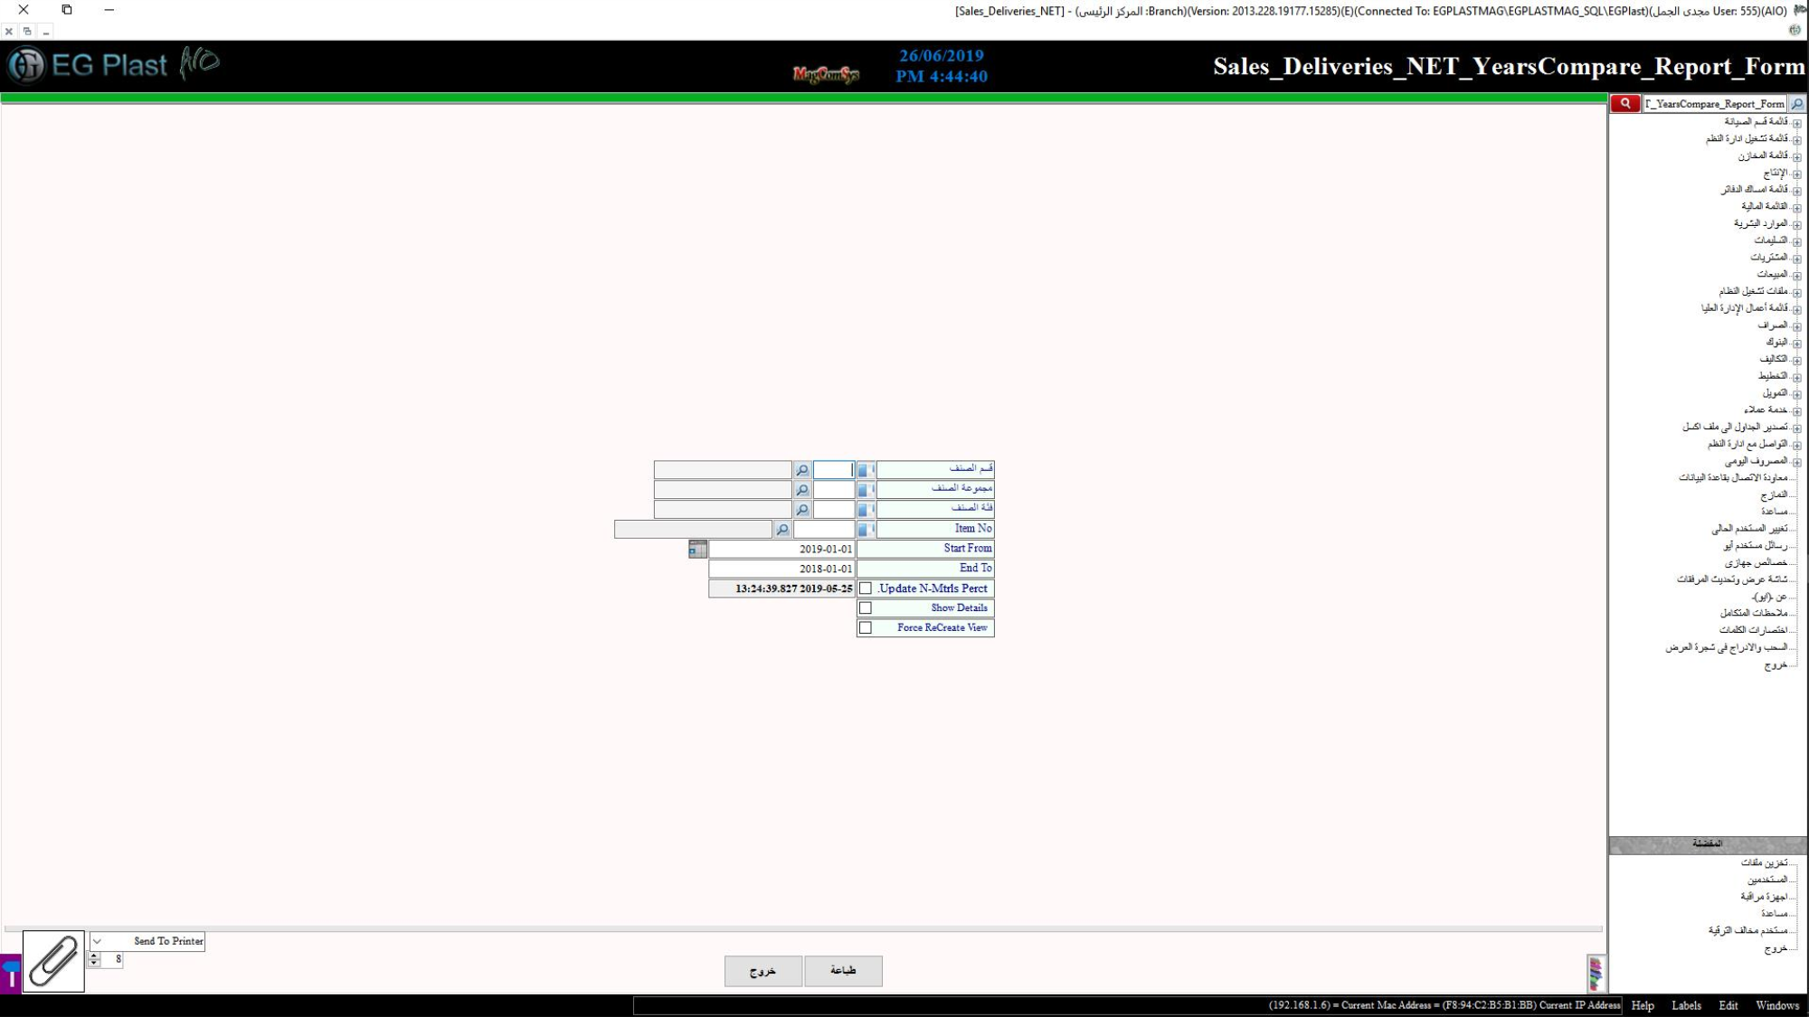Select المستخدمين in favorites list
1809x1017 pixels.
coord(1768,880)
